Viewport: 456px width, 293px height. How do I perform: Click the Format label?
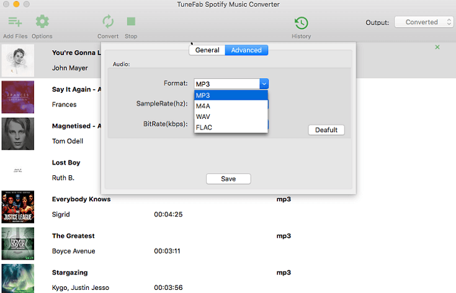point(176,84)
